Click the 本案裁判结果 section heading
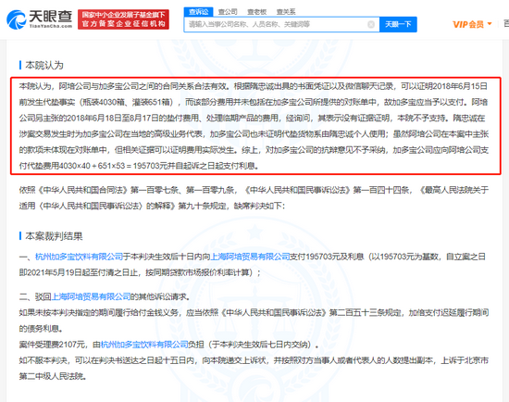 coord(54,236)
